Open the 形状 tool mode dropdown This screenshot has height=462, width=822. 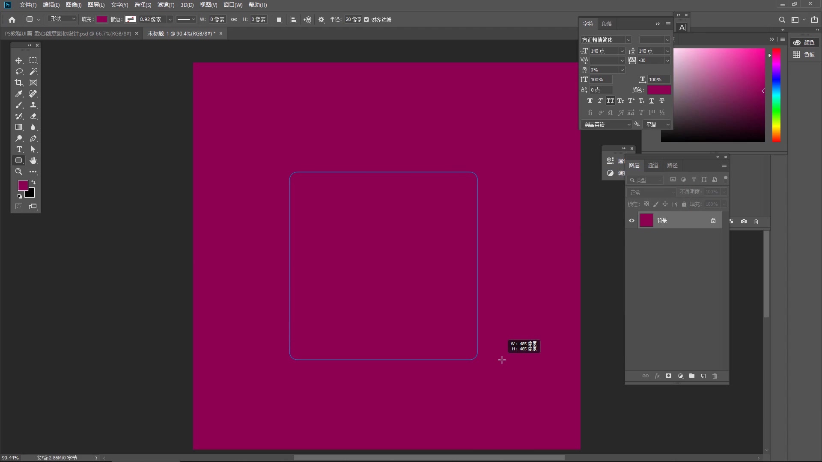(63, 19)
